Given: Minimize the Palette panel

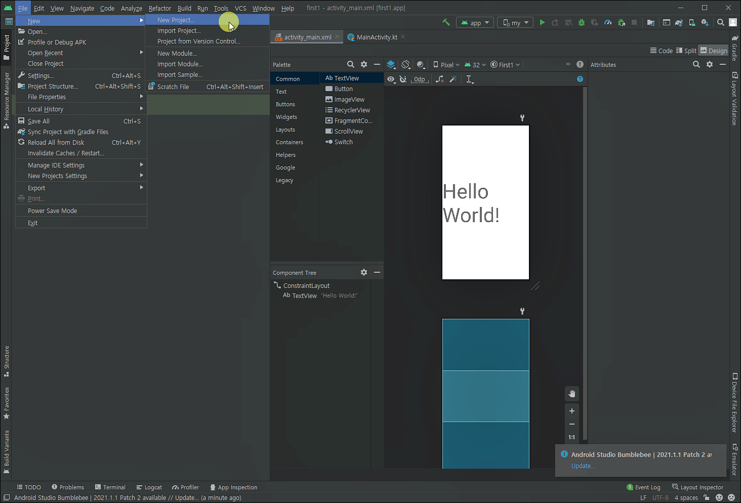Looking at the screenshot, I should coord(377,64).
